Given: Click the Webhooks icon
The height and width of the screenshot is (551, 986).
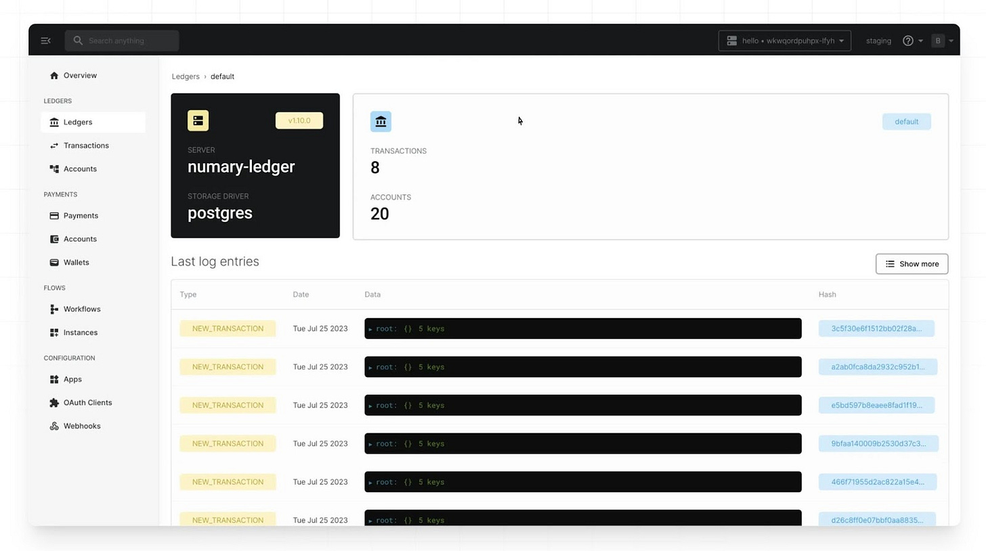Looking at the screenshot, I should (54, 426).
